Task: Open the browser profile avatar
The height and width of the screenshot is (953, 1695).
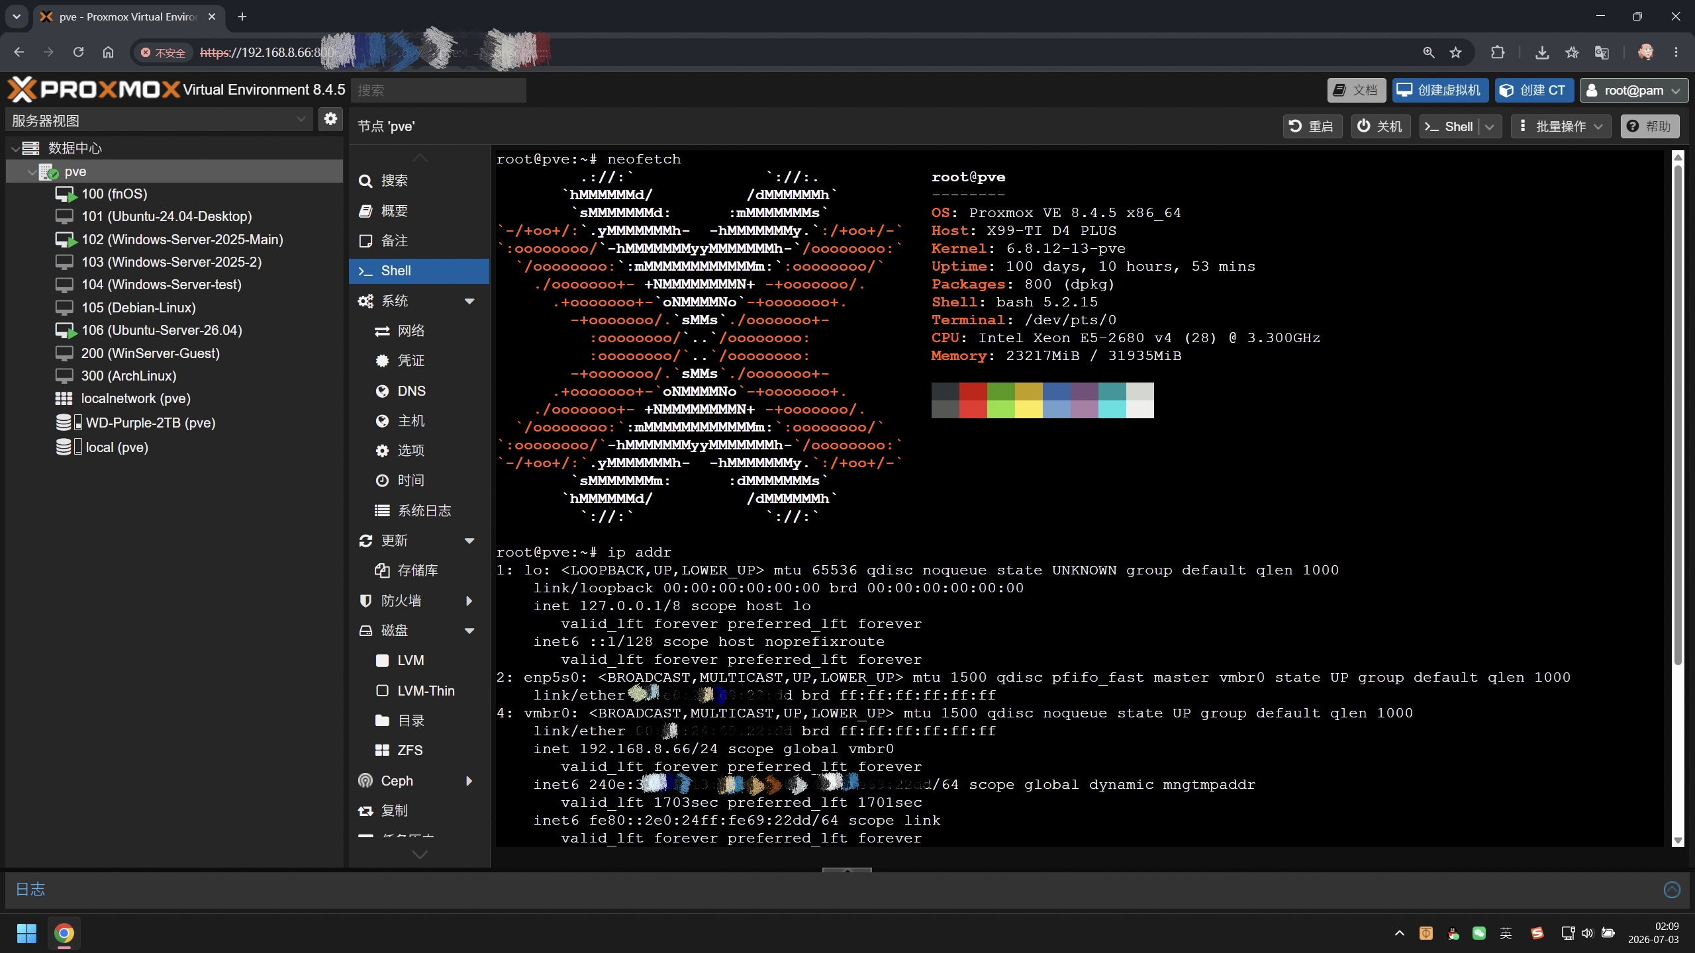Action: [x=1645, y=52]
